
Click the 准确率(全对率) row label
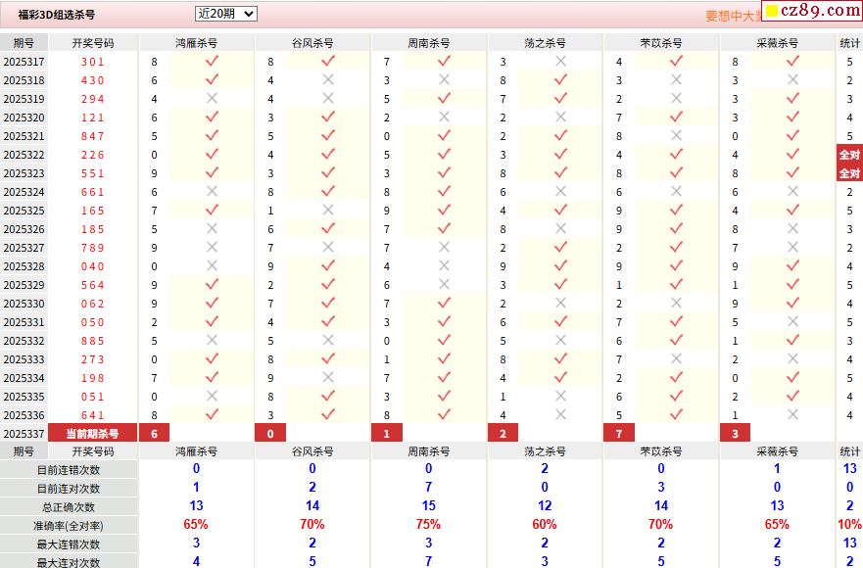tap(68, 526)
